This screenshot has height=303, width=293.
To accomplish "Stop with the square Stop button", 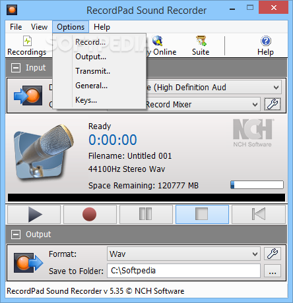I will click(202, 214).
